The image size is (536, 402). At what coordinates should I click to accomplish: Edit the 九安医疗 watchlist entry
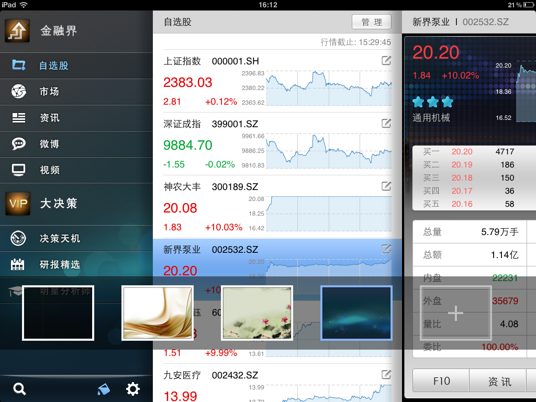click(386, 375)
